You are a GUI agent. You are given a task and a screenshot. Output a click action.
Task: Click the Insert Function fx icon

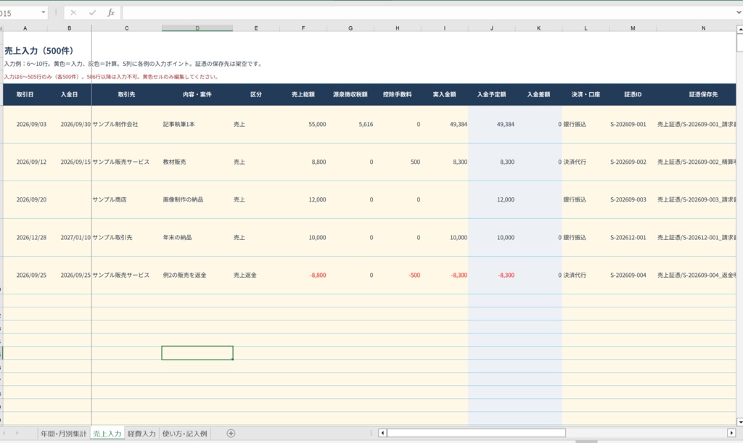[111, 13]
